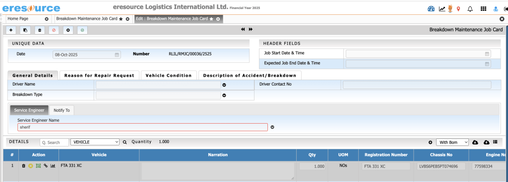Image resolution: width=508 pixels, height=182 pixels.
Task: Open the Notify To tab
Action: (x=62, y=110)
